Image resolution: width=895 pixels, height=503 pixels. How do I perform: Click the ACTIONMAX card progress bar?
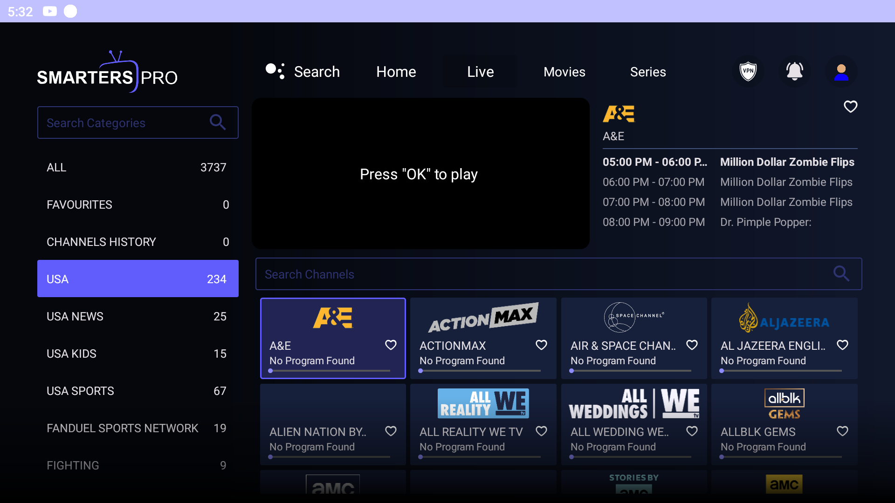click(x=480, y=371)
